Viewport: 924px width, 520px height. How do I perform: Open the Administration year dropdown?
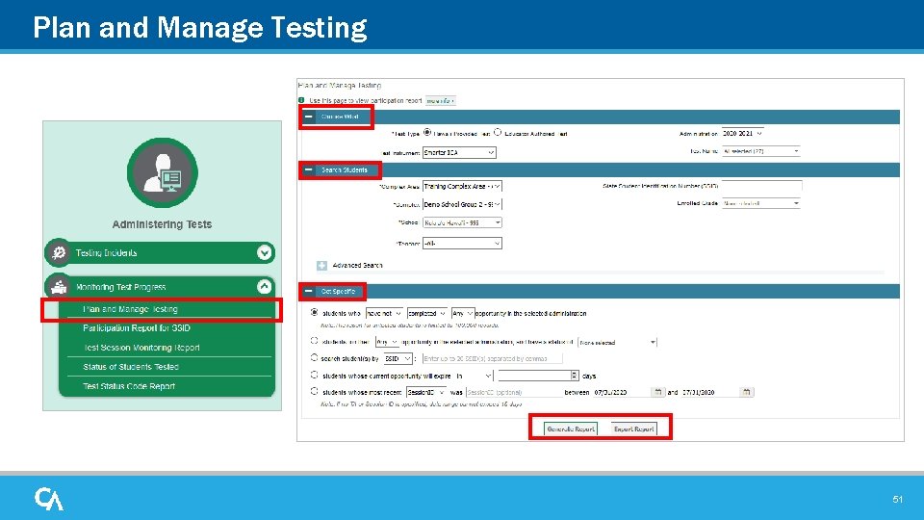(x=742, y=134)
